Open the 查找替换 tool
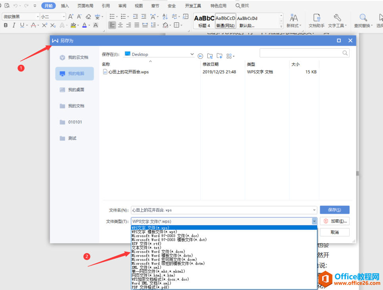The width and height of the screenshot is (383, 290). (363, 21)
